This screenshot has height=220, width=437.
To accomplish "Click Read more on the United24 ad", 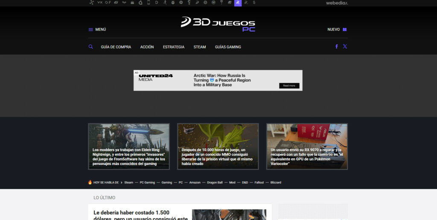I will [x=289, y=86].
